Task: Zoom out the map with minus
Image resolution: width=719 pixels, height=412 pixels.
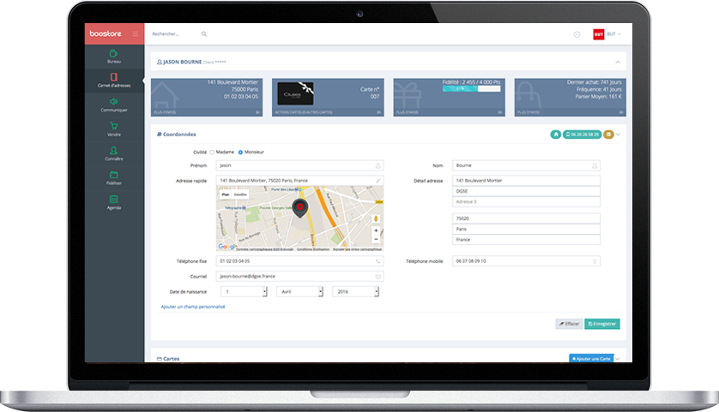Action: click(x=376, y=239)
